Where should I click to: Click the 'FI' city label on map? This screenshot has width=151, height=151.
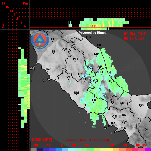point(52,39)
